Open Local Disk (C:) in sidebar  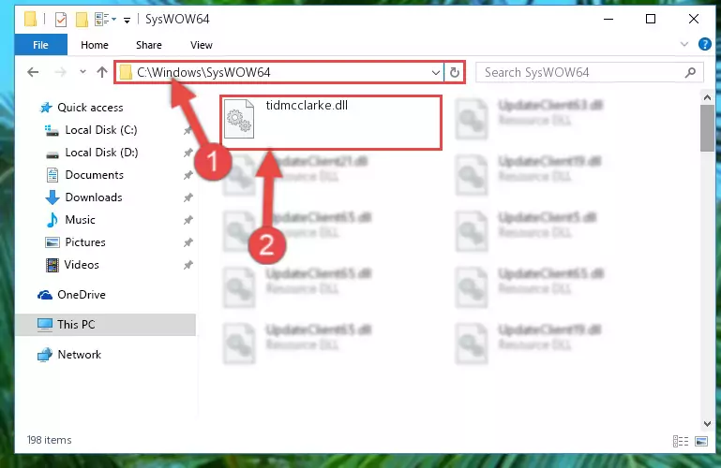(101, 130)
